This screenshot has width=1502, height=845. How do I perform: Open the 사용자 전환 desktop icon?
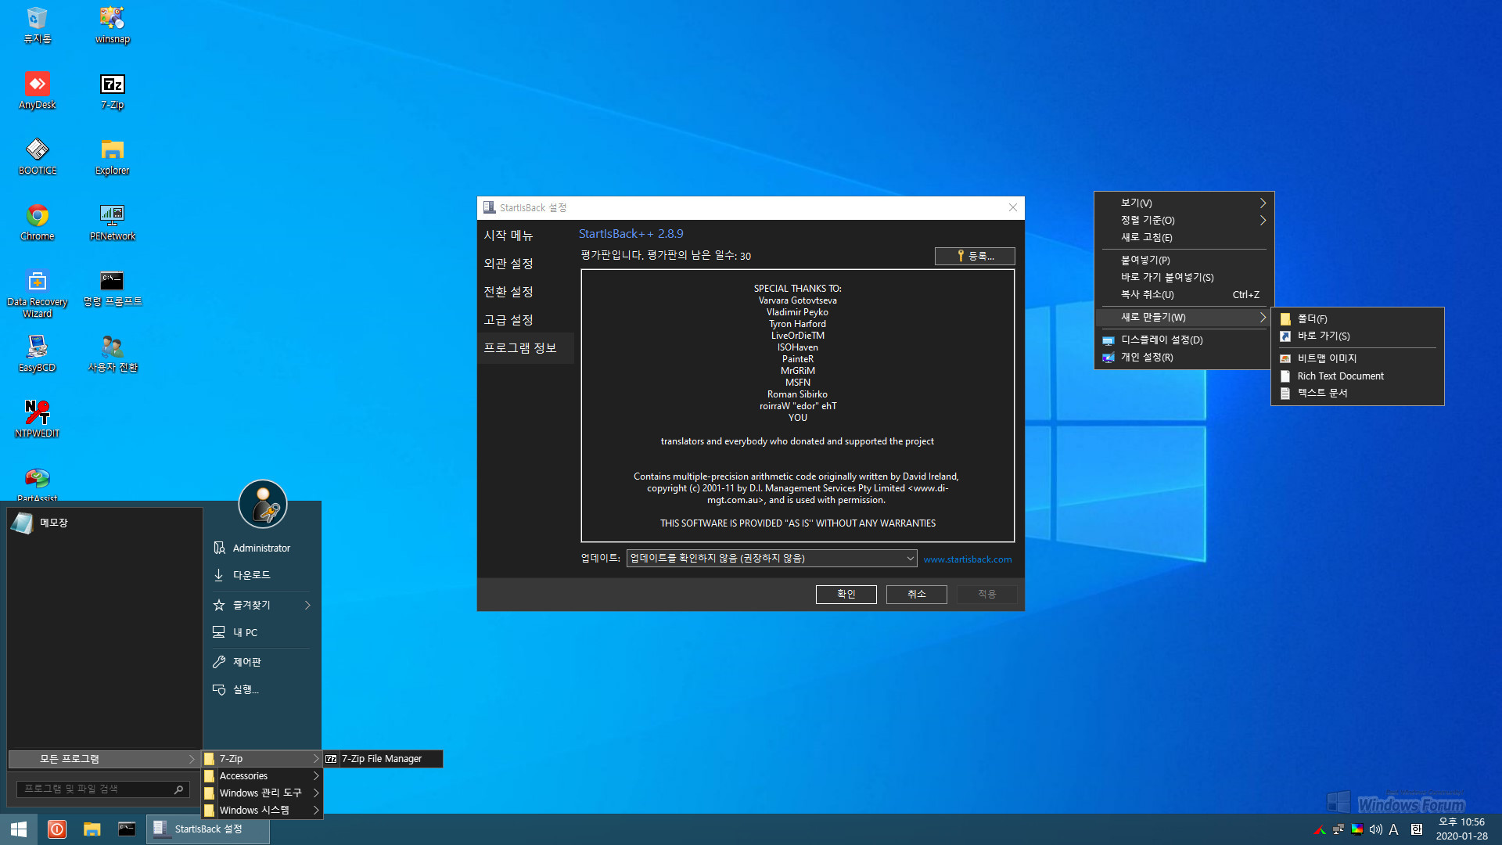(112, 354)
